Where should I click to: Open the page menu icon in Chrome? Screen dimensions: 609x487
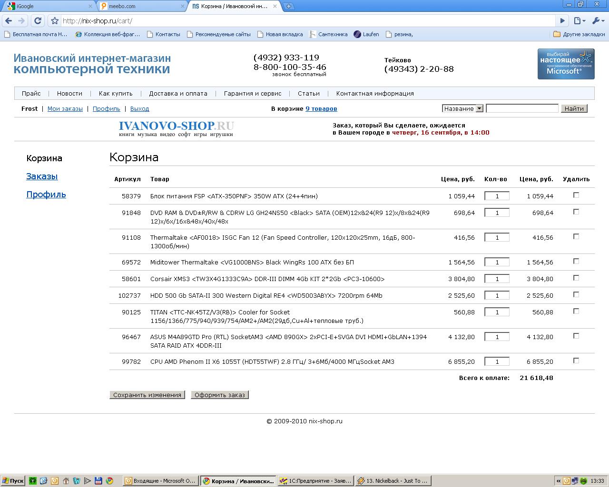coord(579,21)
